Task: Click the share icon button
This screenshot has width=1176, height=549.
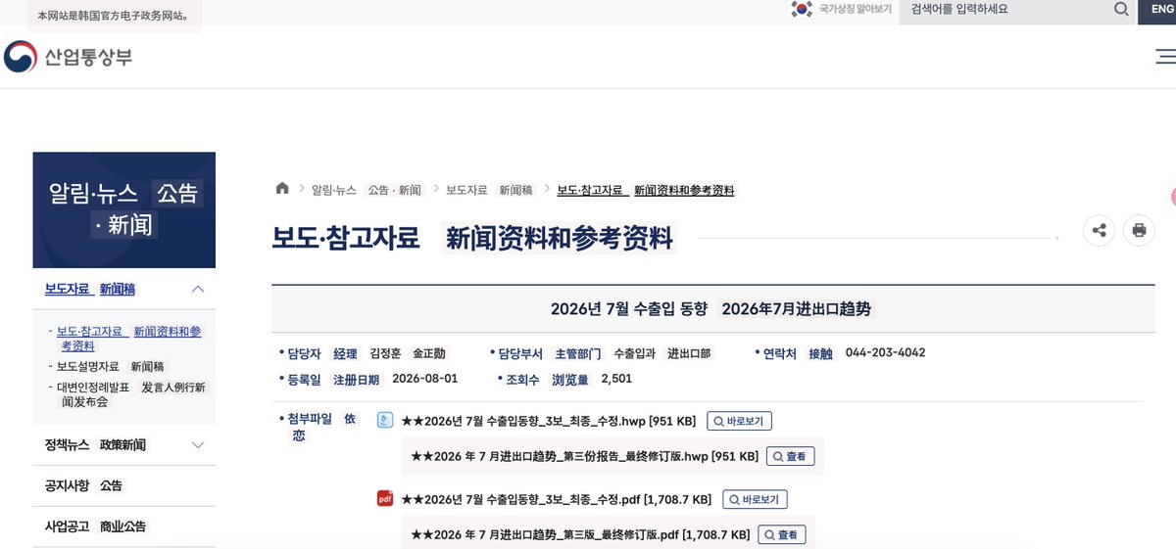Action: click(x=1100, y=231)
